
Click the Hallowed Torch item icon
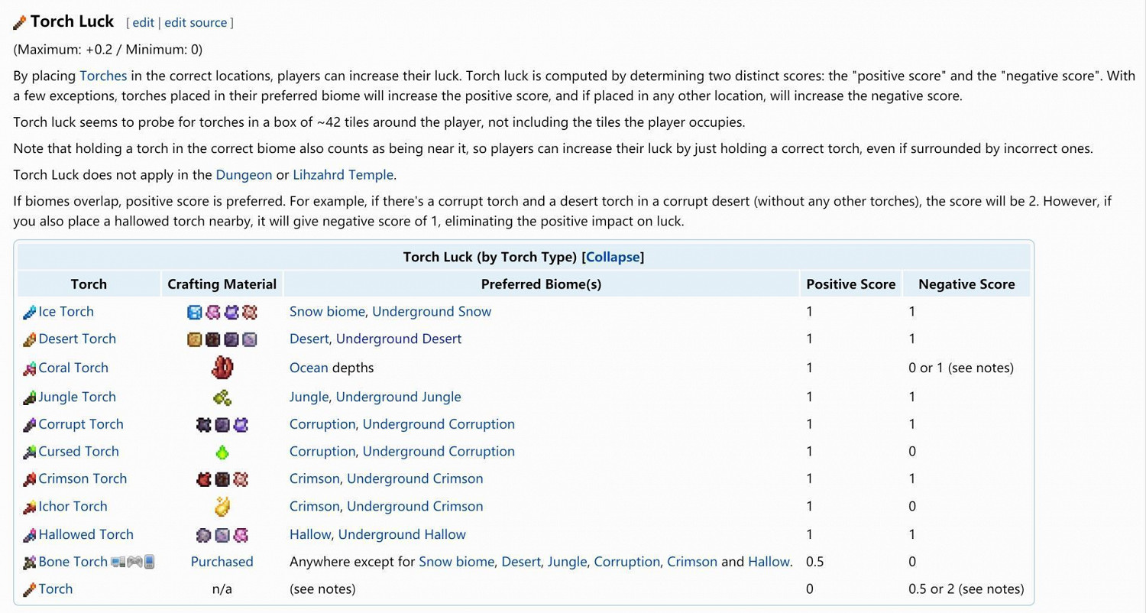pyautogui.click(x=30, y=535)
